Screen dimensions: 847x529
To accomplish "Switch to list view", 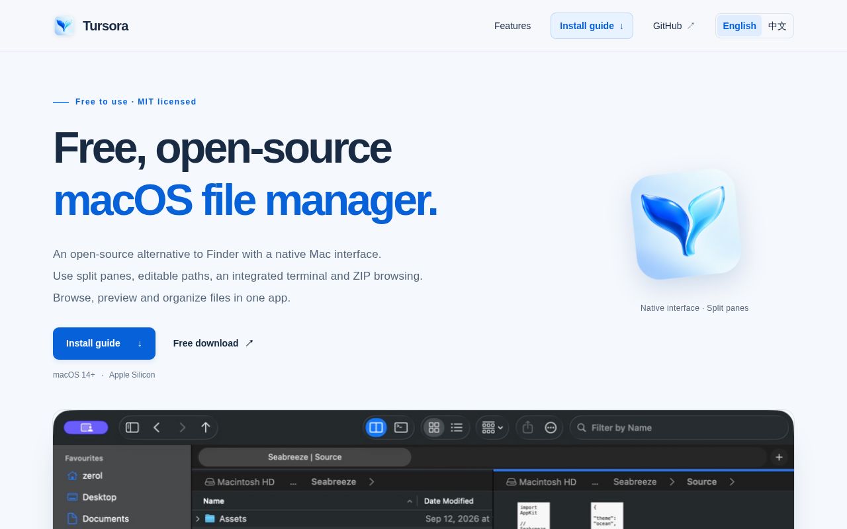I will 457,428.
